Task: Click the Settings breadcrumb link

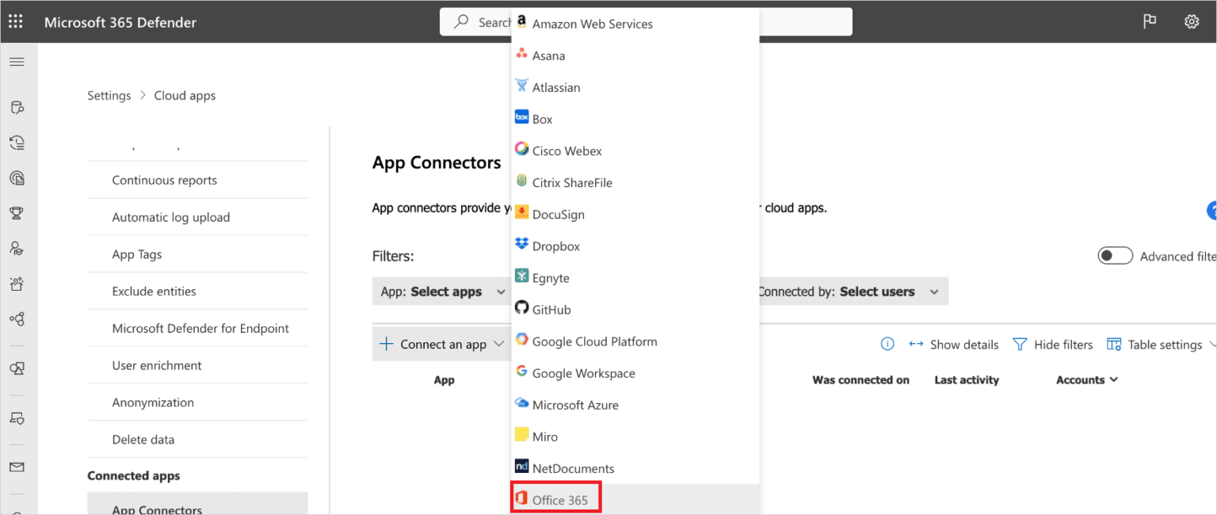Action: point(109,95)
